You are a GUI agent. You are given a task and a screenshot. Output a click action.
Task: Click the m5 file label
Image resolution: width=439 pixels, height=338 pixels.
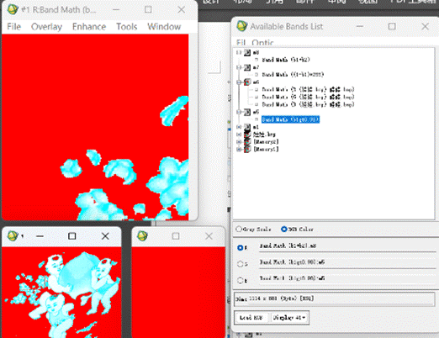[256, 112]
